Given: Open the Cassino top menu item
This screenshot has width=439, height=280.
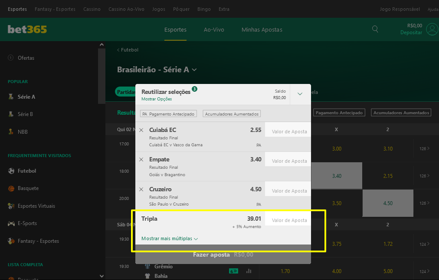Looking at the screenshot, I should pos(92,9).
